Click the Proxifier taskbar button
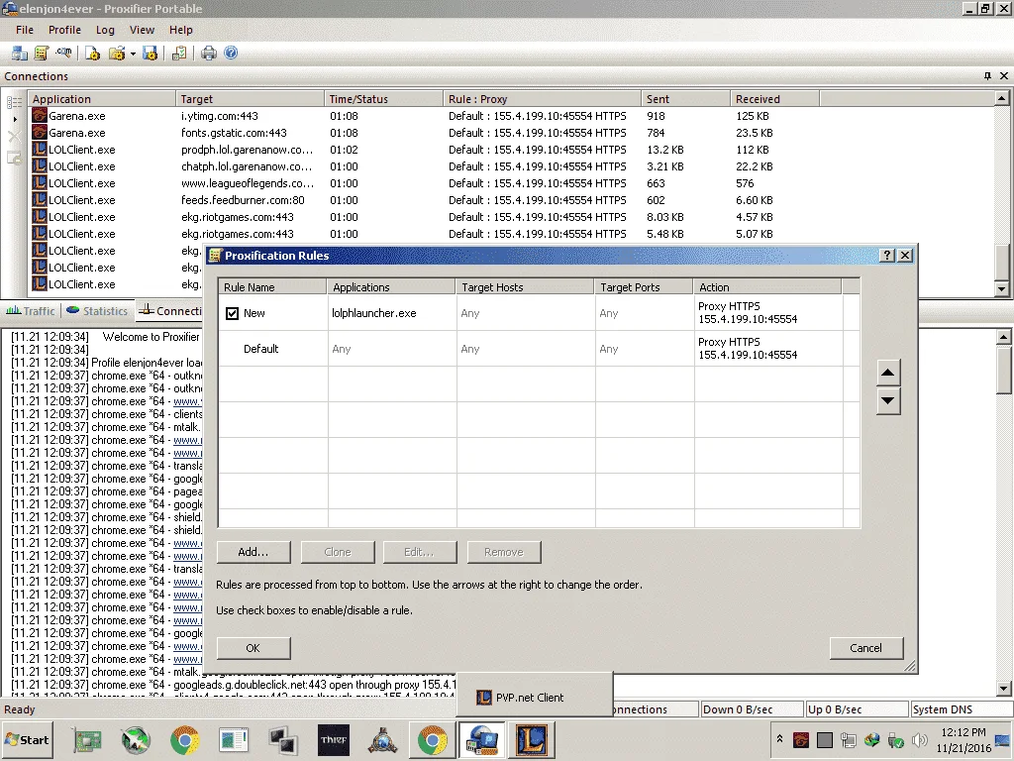Screen dimensions: 1014x761 pyautogui.click(x=482, y=739)
